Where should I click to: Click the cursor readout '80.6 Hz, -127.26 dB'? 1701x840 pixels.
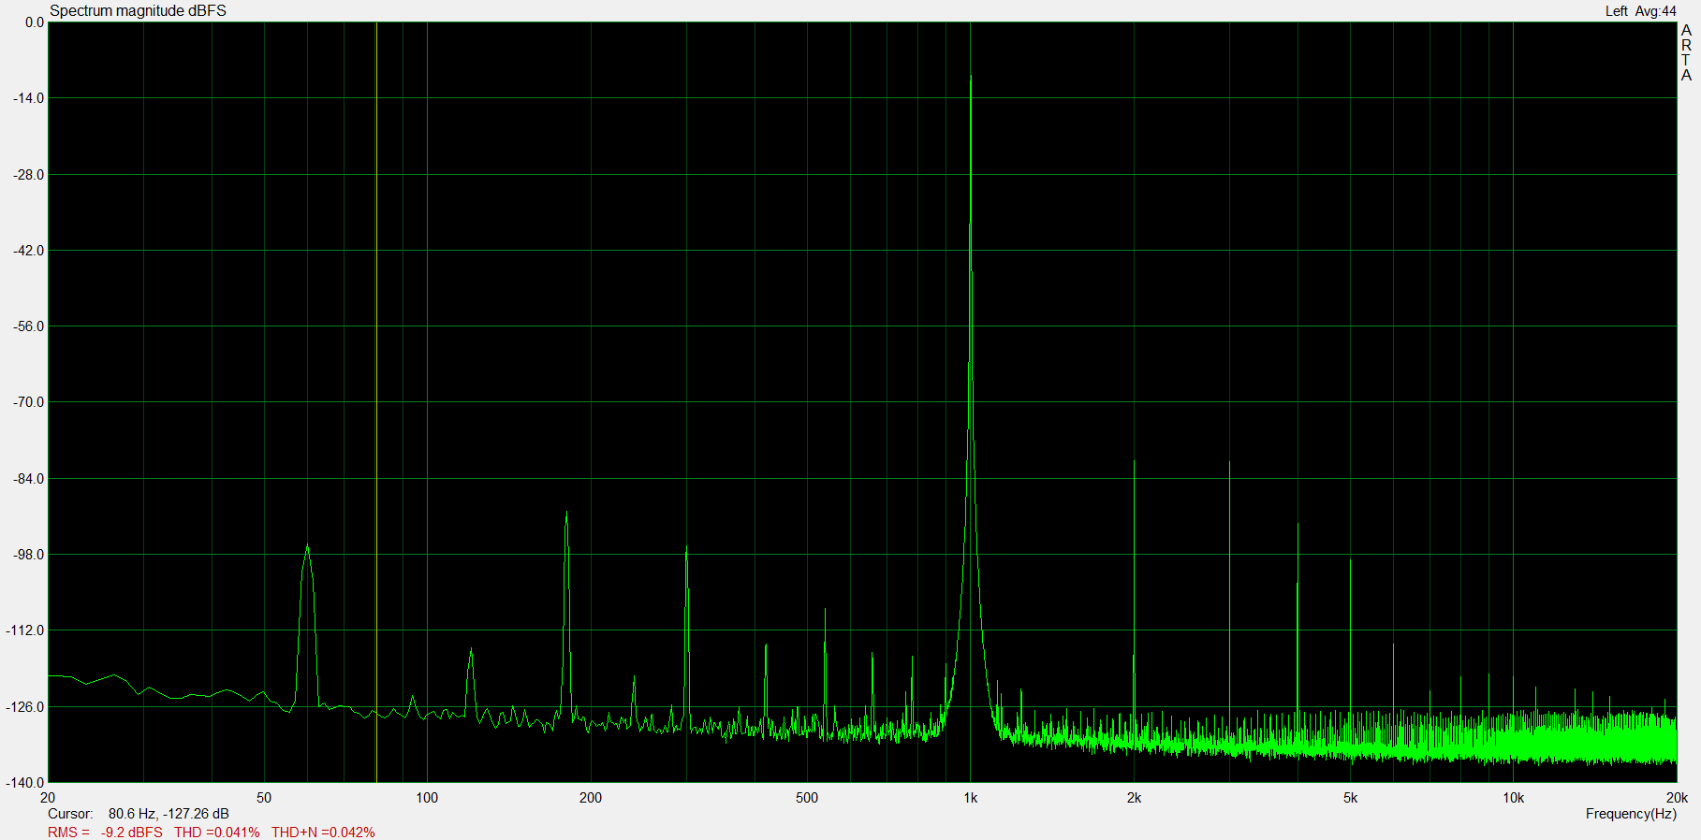pyautogui.click(x=169, y=814)
